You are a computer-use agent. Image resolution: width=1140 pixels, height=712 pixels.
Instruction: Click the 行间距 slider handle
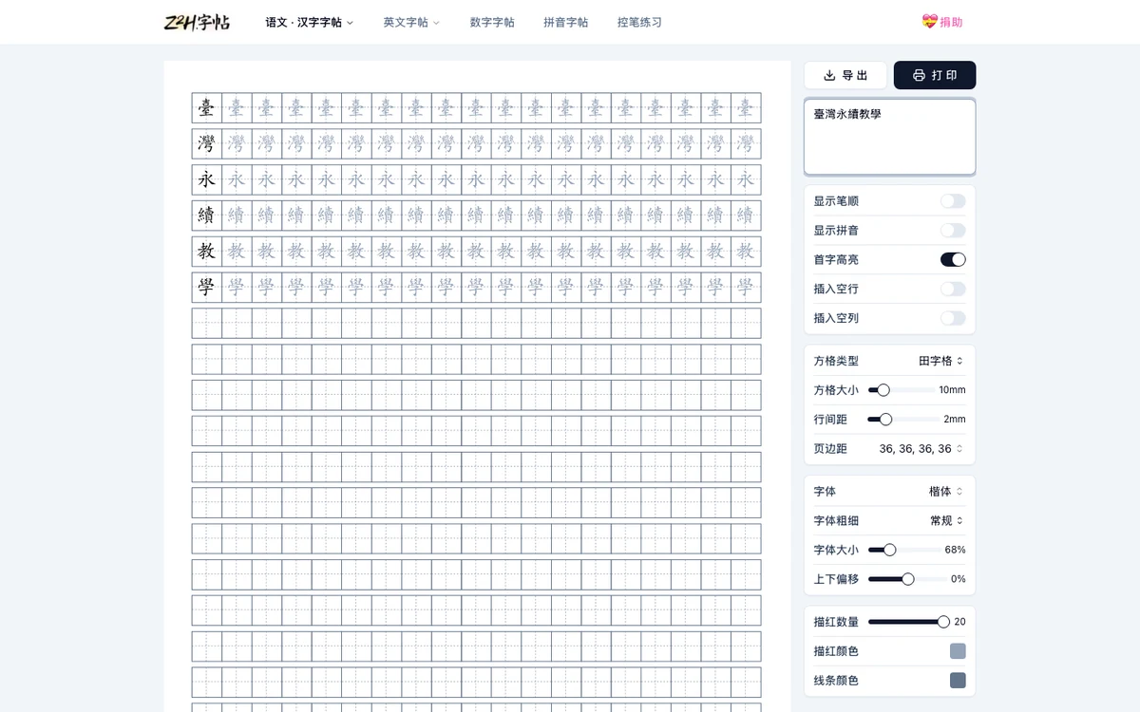886,419
